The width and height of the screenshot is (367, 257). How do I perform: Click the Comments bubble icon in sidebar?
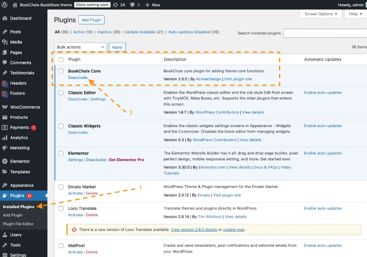(5, 63)
